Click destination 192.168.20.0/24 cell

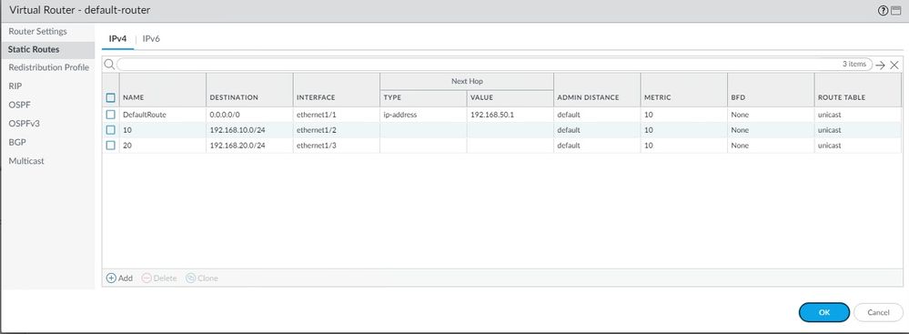[x=237, y=146]
